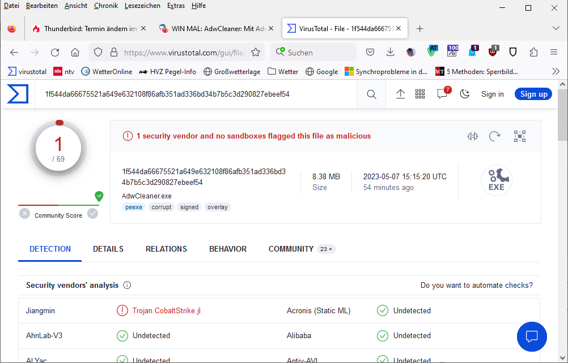The height and width of the screenshot is (363, 568).
Task: Select the BEHAVIOR tab
Action: [228, 249]
